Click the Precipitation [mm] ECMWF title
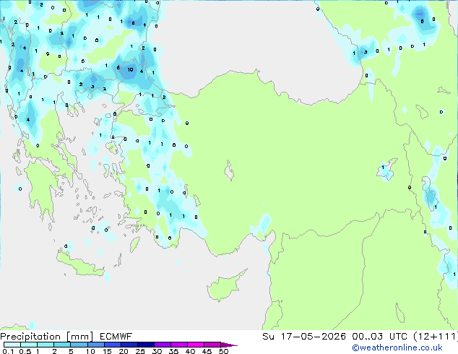This screenshot has width=458, height=354. click(x=66, y=337)
